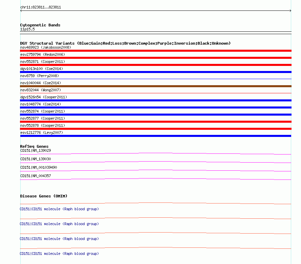Click the chr11:823811..823811 coordinate label
Viewport: 301px width, 264px height.
click(x=41, y=7)
